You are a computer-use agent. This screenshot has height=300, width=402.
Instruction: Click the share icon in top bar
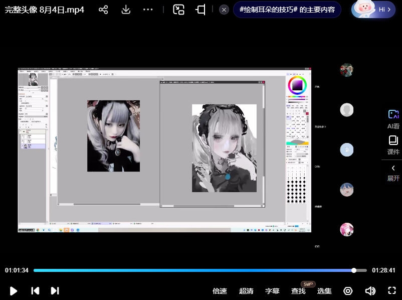click(103, 10)
